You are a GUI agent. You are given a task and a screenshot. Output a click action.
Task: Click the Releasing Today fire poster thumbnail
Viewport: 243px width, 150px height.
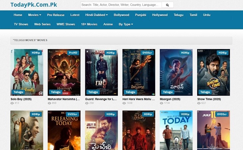[x=64, y=130]
